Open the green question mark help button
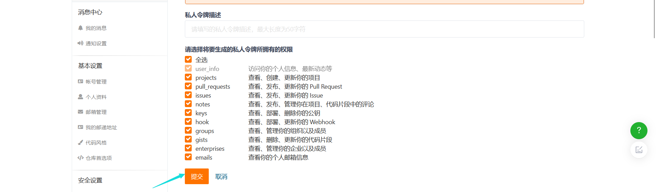This screenshot has width=656, height=192. click(x=639, y=130)
